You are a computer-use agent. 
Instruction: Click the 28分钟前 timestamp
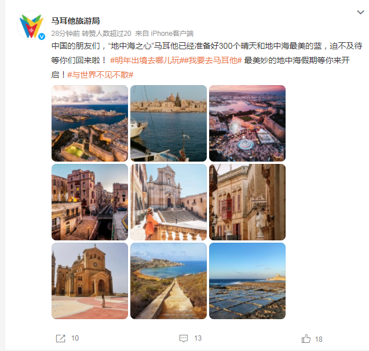pos(65,34)
